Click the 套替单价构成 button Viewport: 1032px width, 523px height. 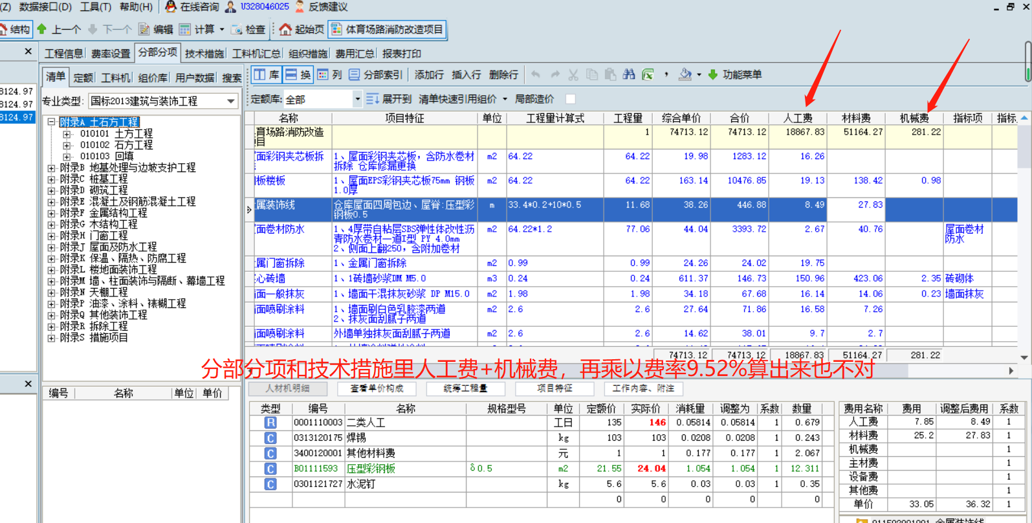377,388
